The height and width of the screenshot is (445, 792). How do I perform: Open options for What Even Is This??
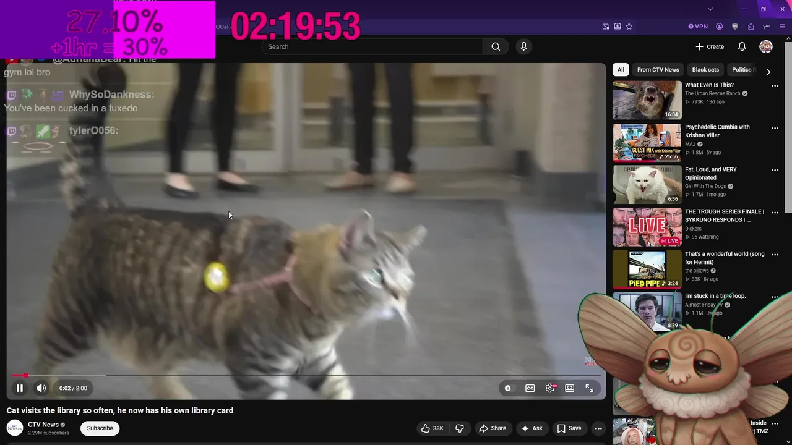click(x=775, y=86)
